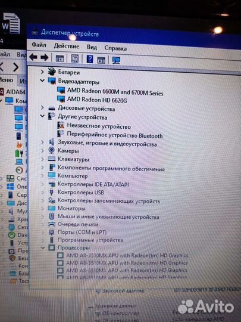The width and height of the screenshot is (241, 322).
Task: Click the Неизвестное устройство warning icon
Action: coord(61,125)
